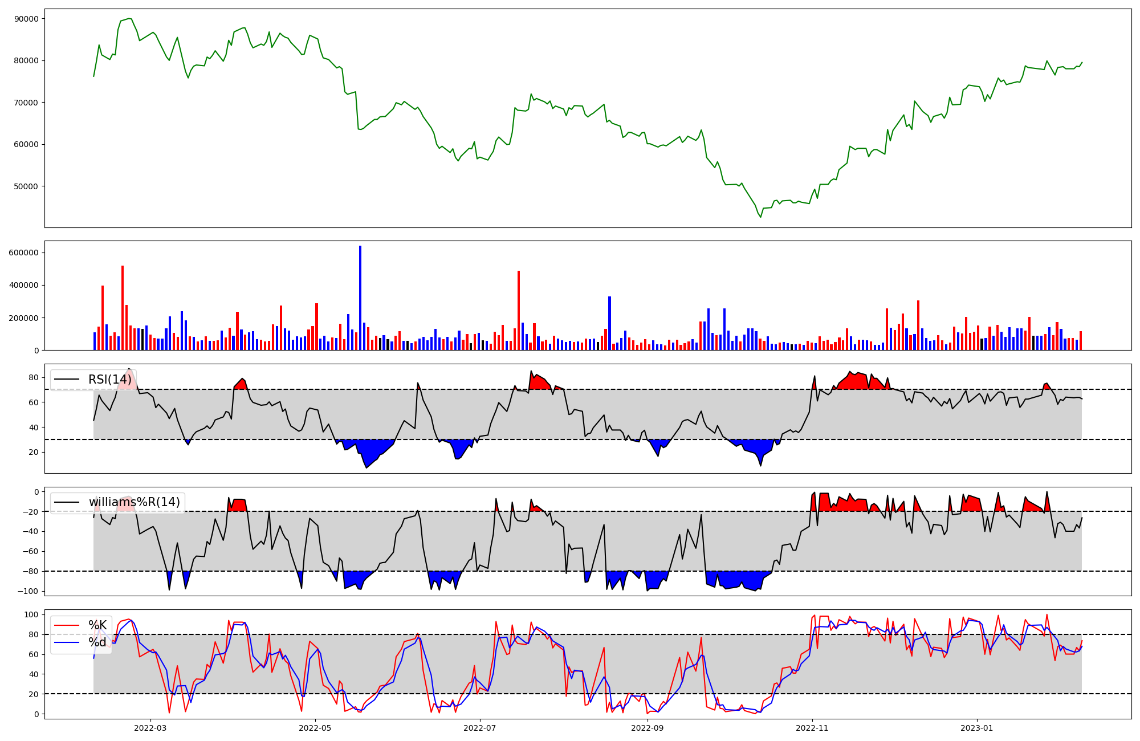Click the 2022-11 date tick label
The height and width of the screenshot is (741, 1140).
pyautogui.click(x=812, y=728)
